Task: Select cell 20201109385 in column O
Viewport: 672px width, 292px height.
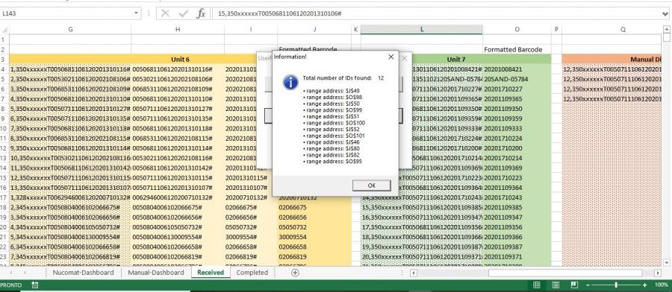Action: coord(517,207)
